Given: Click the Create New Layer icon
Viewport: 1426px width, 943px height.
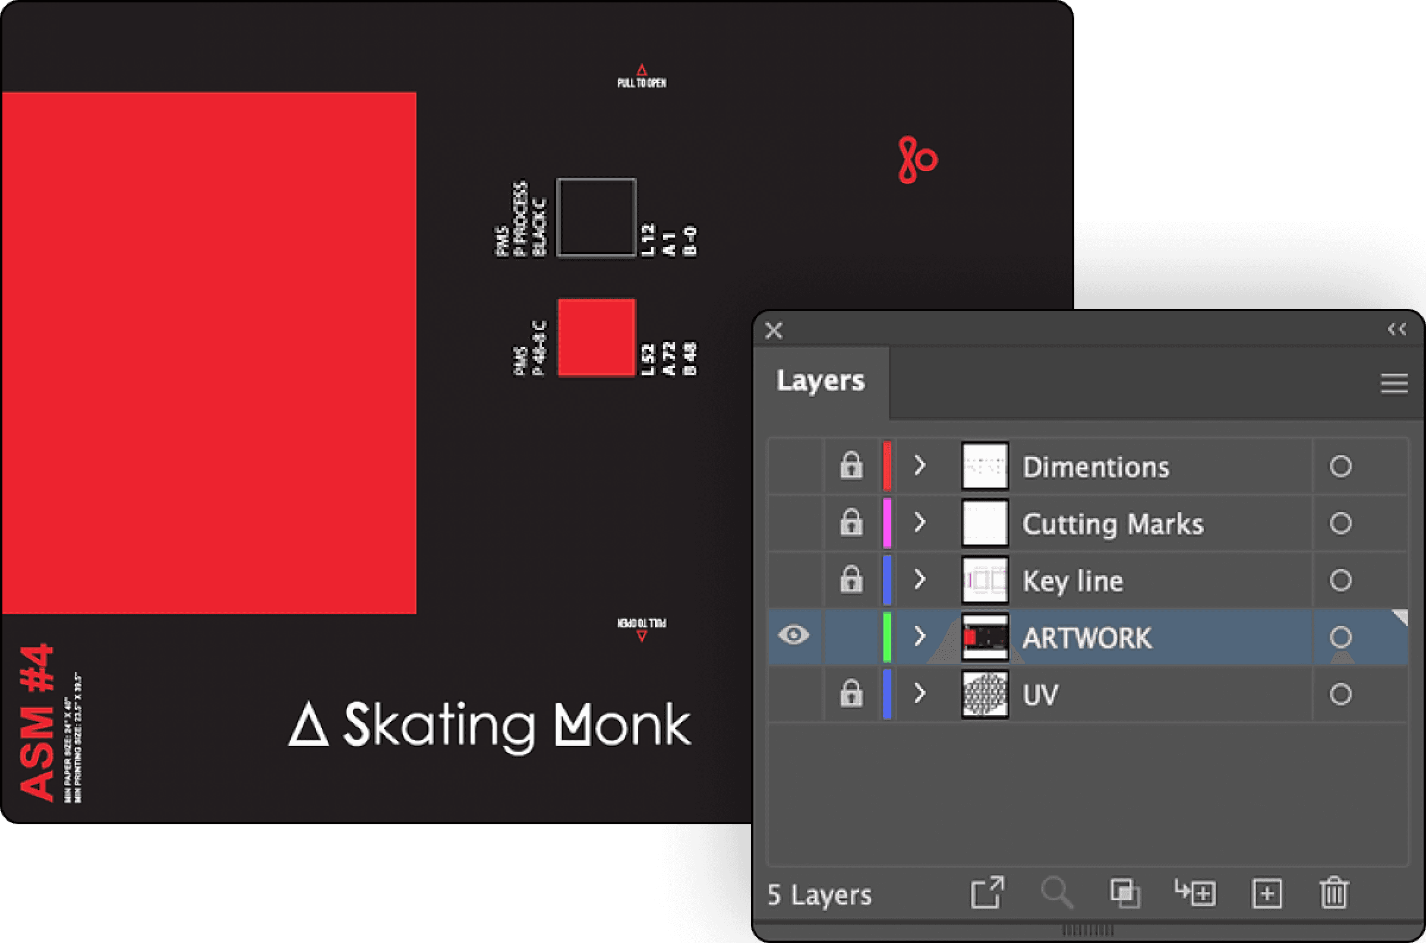Looking at the screenshot, I should point(1267,894).
